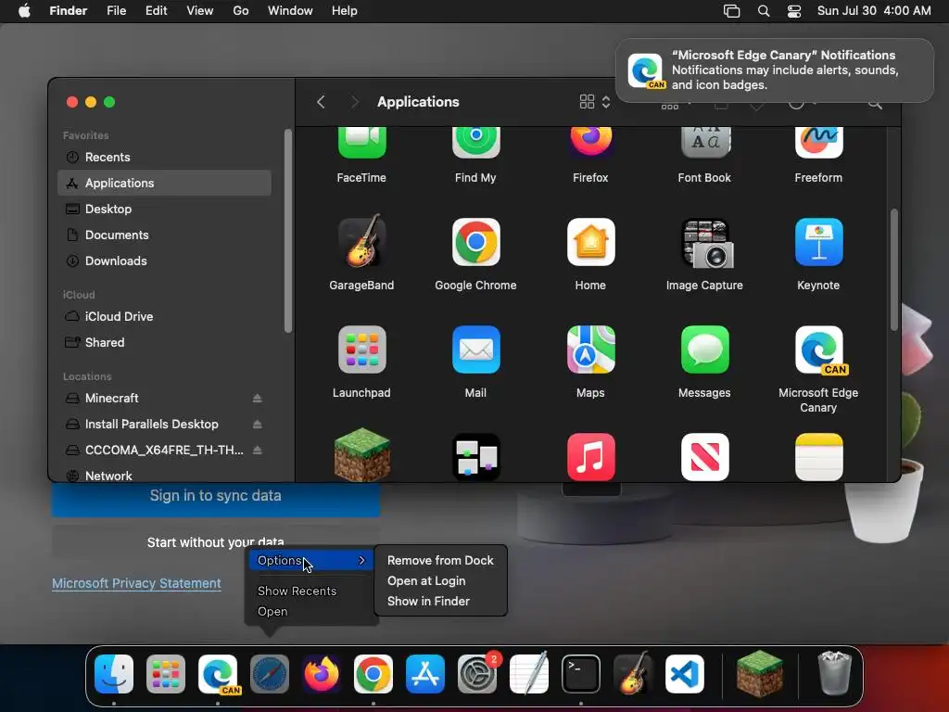Open Control Center in menu bar

(x=794, y=11)
